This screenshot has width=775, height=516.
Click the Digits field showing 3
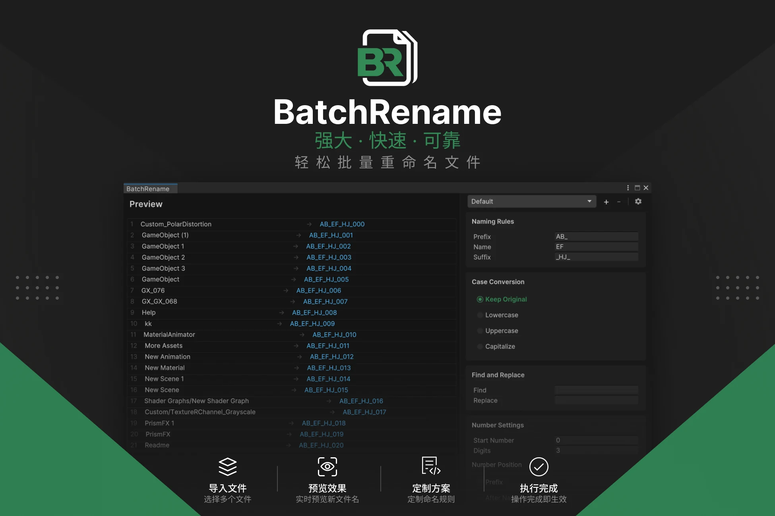[x=596, y=451]
